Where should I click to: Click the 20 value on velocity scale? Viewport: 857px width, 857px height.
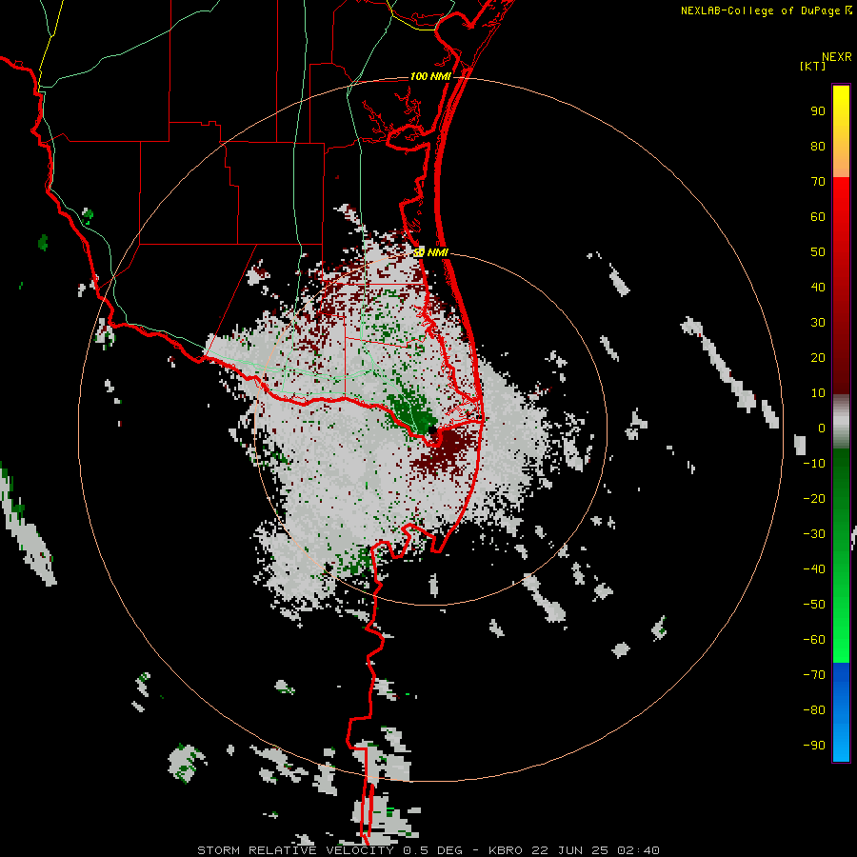pos(818,358)
